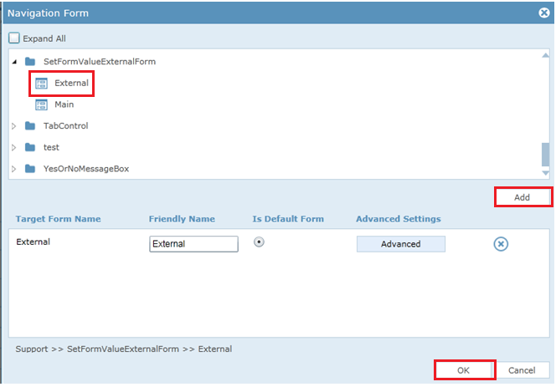Select the Main form icon
This screenshot has width=556, height=392.
[41, 104]
